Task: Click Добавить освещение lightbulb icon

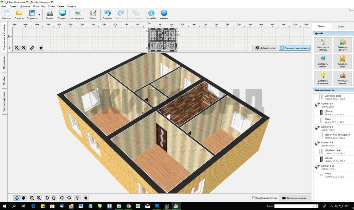Action: [x=323, y=78]
